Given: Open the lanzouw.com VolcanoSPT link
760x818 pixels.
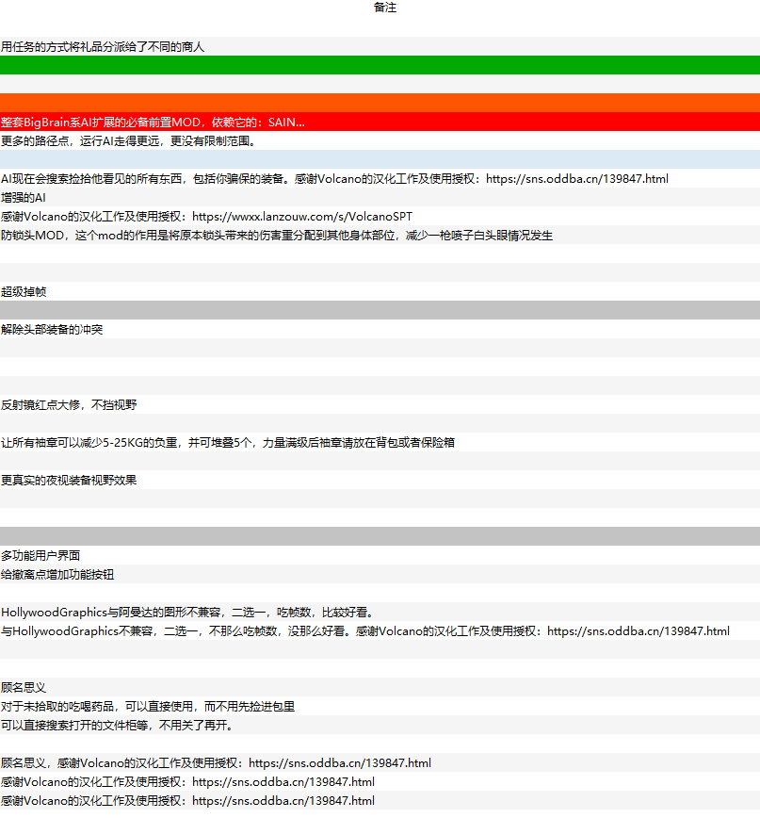Looking at the screenshot, I should click(x=301, y=216).
